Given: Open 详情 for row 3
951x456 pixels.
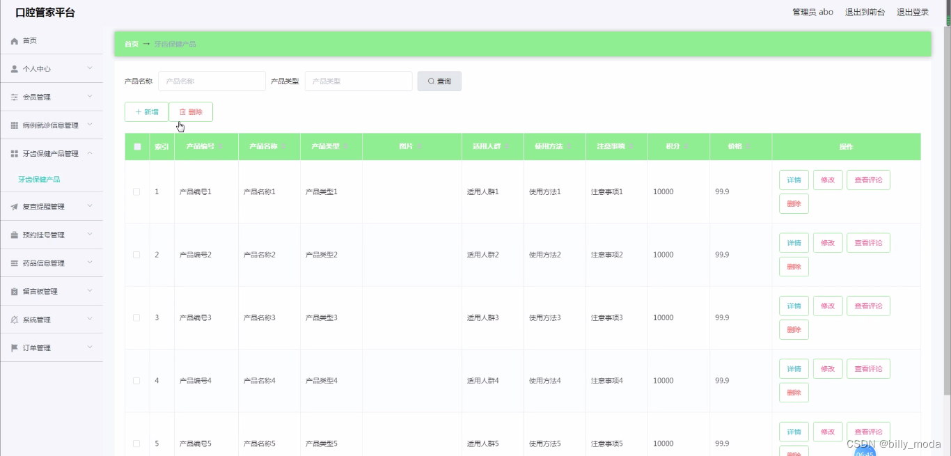Looking at the screenshot, I should pos(794,306).
